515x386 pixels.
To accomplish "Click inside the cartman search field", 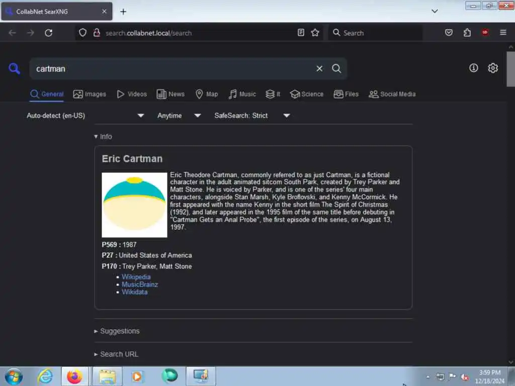I will click(174, 68).
